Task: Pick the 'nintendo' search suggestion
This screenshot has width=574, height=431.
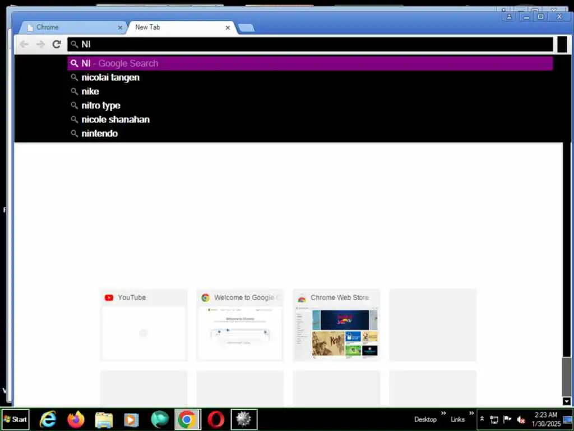Action: point(310,134)
